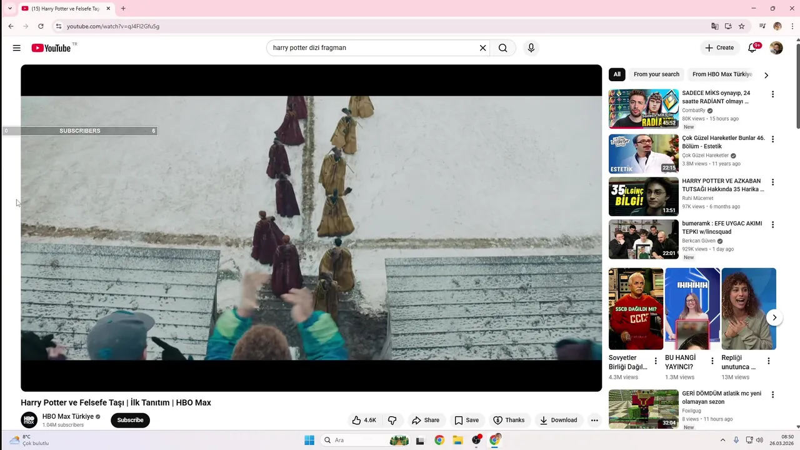Select the All filter chip

[617, 74]
